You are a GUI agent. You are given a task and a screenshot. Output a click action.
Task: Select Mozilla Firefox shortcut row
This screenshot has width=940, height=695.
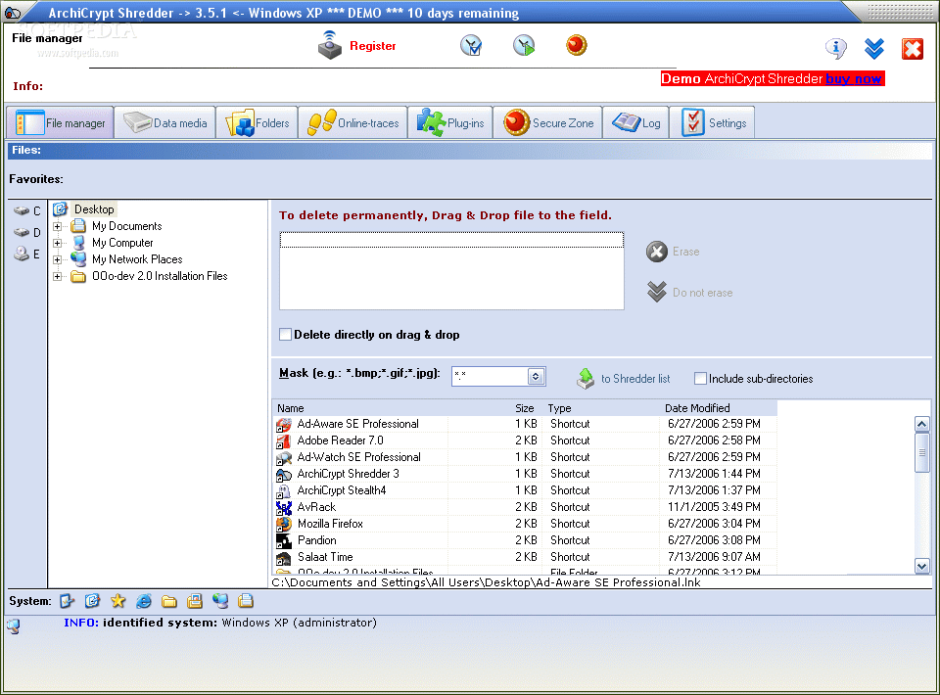pos(525,524)
